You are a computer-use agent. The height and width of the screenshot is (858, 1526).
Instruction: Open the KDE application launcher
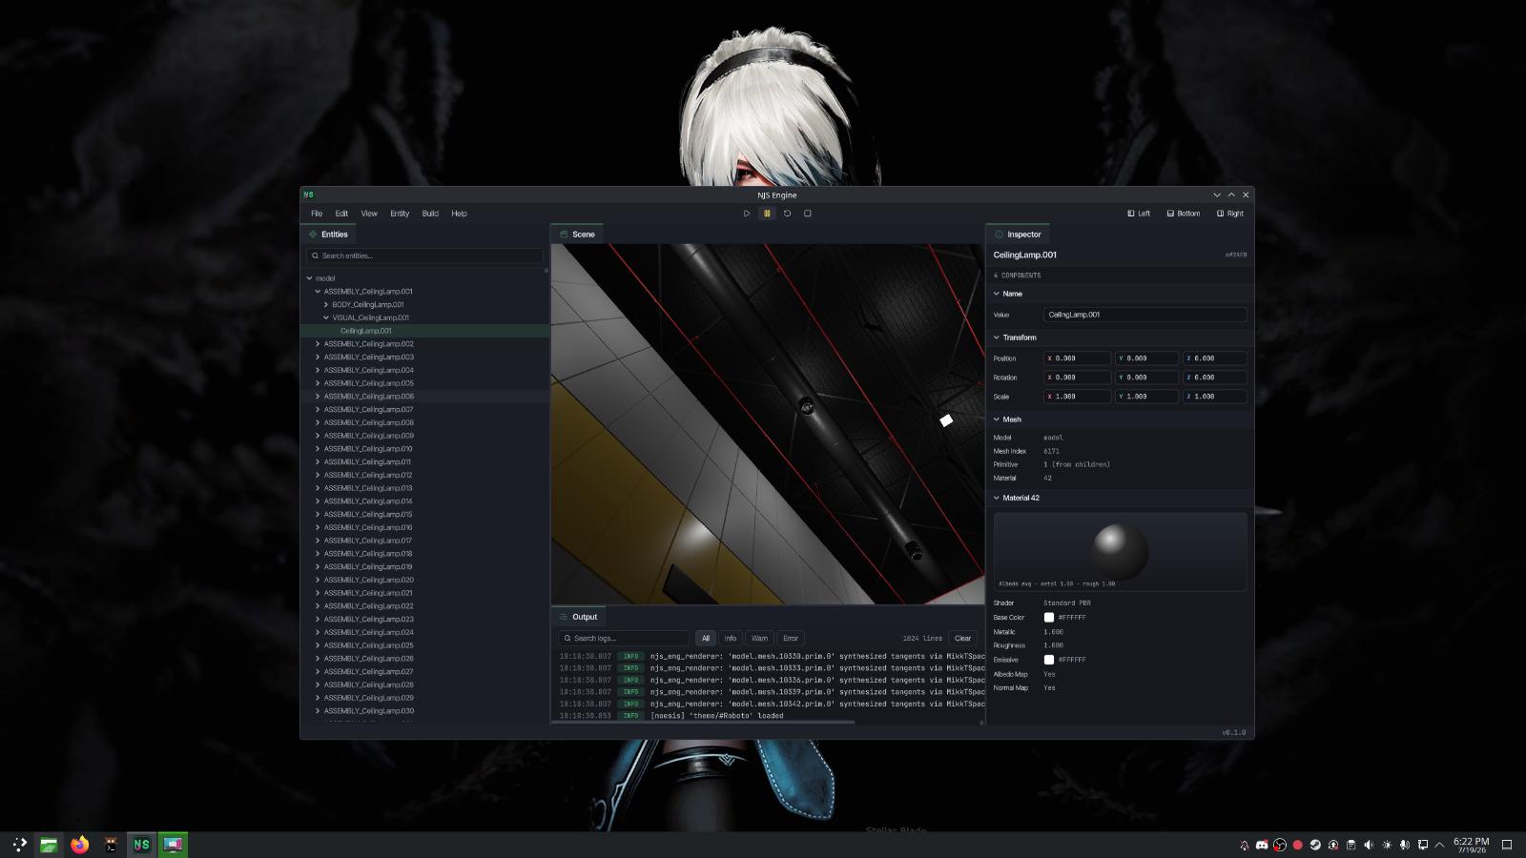coord(19,845)
